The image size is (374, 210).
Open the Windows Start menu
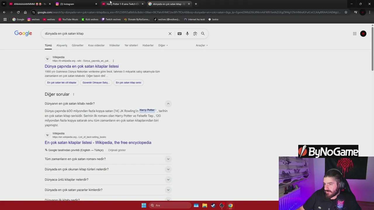pos(144,205)
